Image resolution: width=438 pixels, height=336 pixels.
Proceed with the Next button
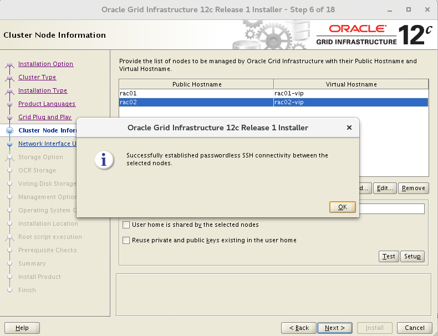point(335,328)
